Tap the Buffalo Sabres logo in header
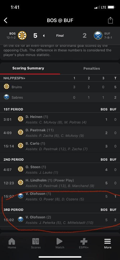This screenshot has height=260, width=120. point(98,35)
